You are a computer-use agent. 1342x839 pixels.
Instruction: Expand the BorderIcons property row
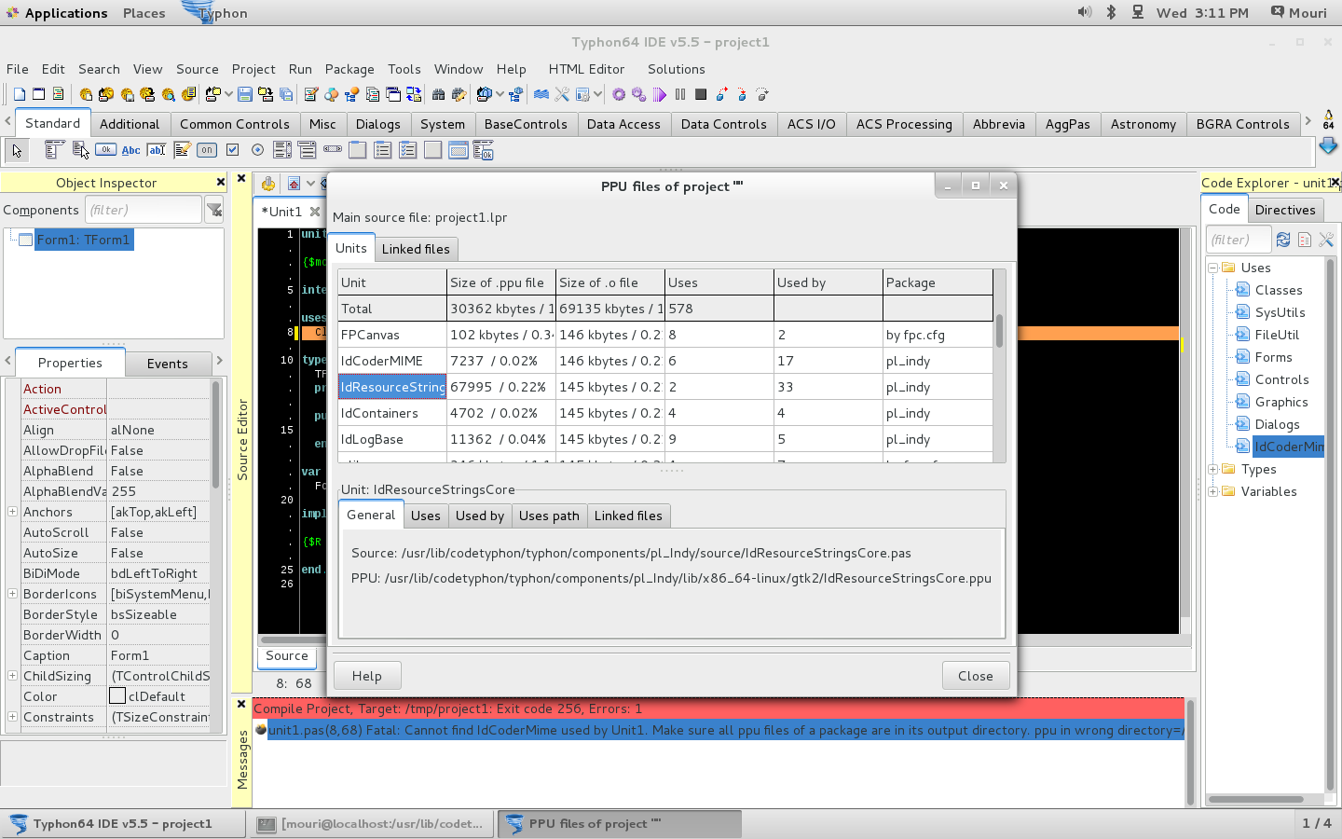pos(12,593)
